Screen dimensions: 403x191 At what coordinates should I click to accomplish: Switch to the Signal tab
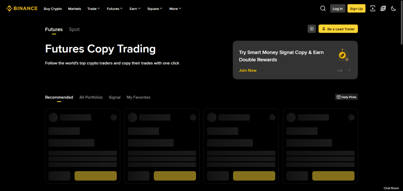(115, 97)
